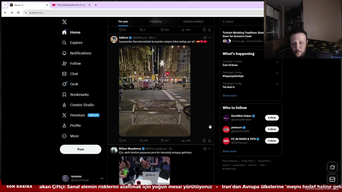The height and width of the screenshot is (192, 342).
Task: Click the x.com/home address bar
Action: (x=143, y=13)
